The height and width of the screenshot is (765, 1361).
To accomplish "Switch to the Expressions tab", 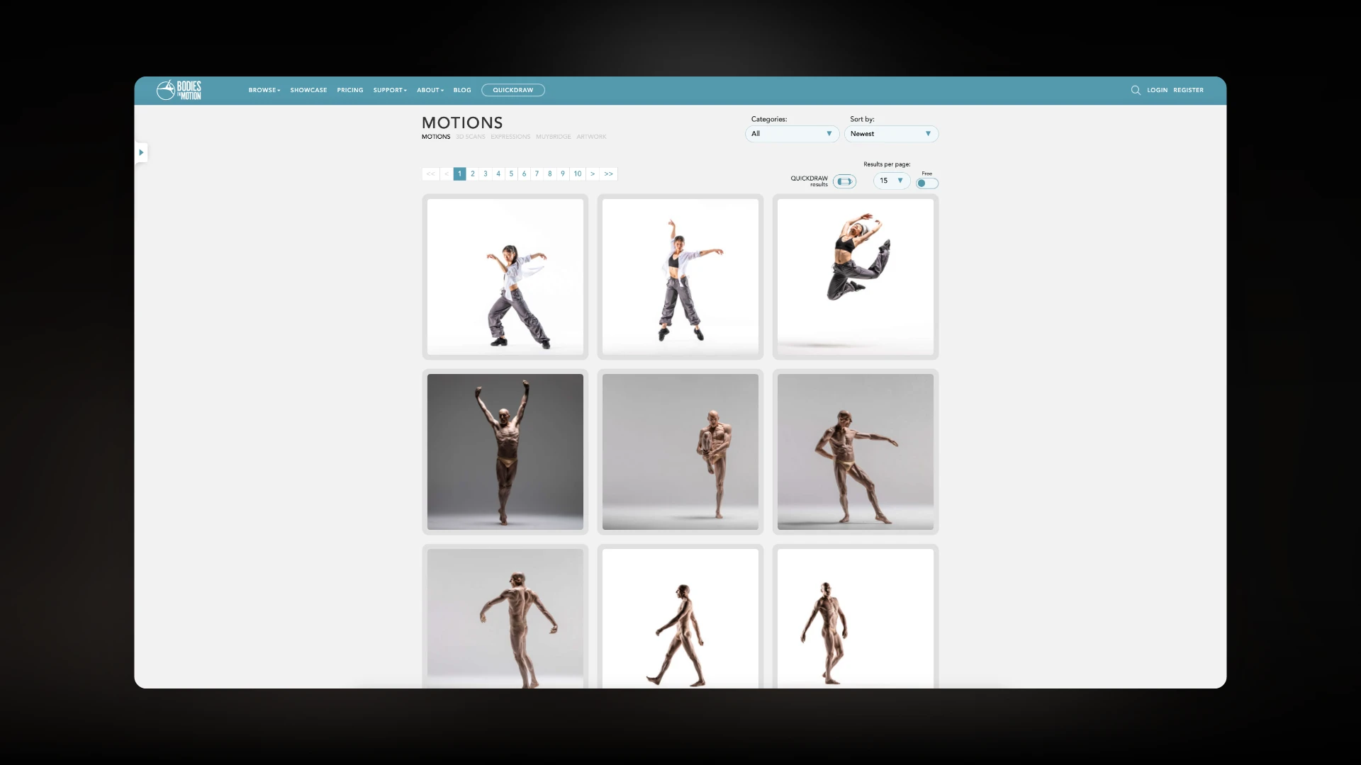I will (x=510, y=137).
